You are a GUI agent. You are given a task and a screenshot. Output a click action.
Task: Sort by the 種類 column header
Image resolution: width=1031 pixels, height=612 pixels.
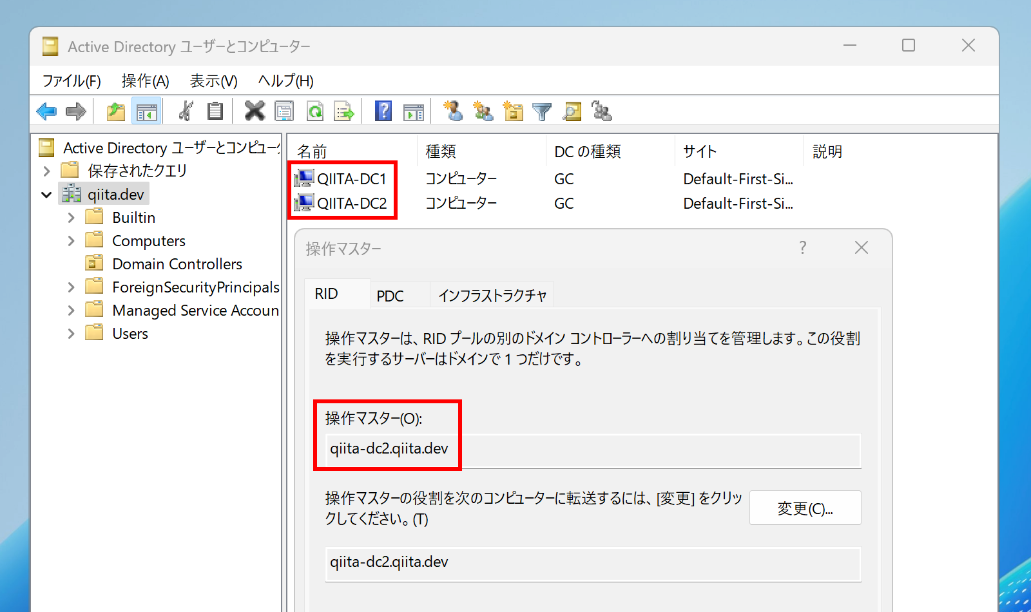tap(481, 151)
